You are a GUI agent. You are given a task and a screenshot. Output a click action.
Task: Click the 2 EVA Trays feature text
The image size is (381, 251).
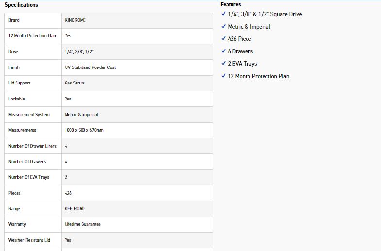(242, 64)
